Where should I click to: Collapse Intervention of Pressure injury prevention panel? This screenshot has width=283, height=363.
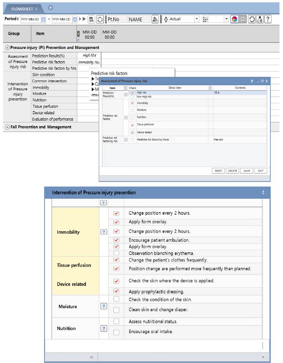point(263,192)
